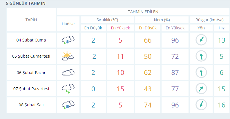230x119 pixels.
Task: Click the wind direction arrow for 04 Şubat Cuma
Action: (201, 40)
